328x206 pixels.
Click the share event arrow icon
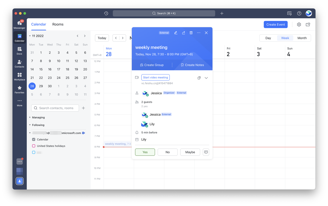183,33
